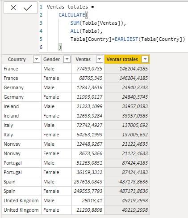Open the Ventas column filter dropdown
This screenshot has width=188, height=218.
(100, 59)
